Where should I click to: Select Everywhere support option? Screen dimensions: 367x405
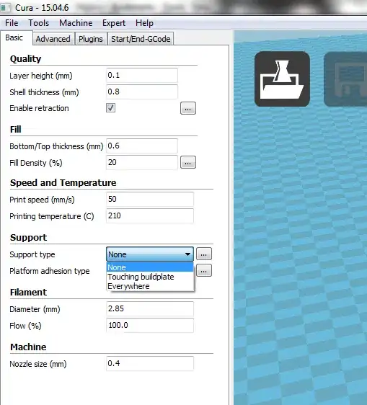(x=150, y=286)
